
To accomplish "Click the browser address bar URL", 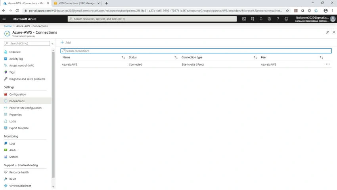I will tap(155, 11).
